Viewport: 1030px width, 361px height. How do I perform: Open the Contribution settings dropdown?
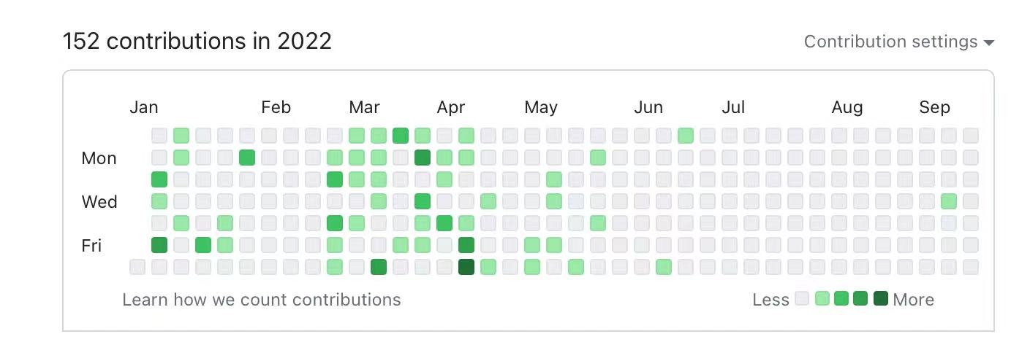click(x=890, y=42)
